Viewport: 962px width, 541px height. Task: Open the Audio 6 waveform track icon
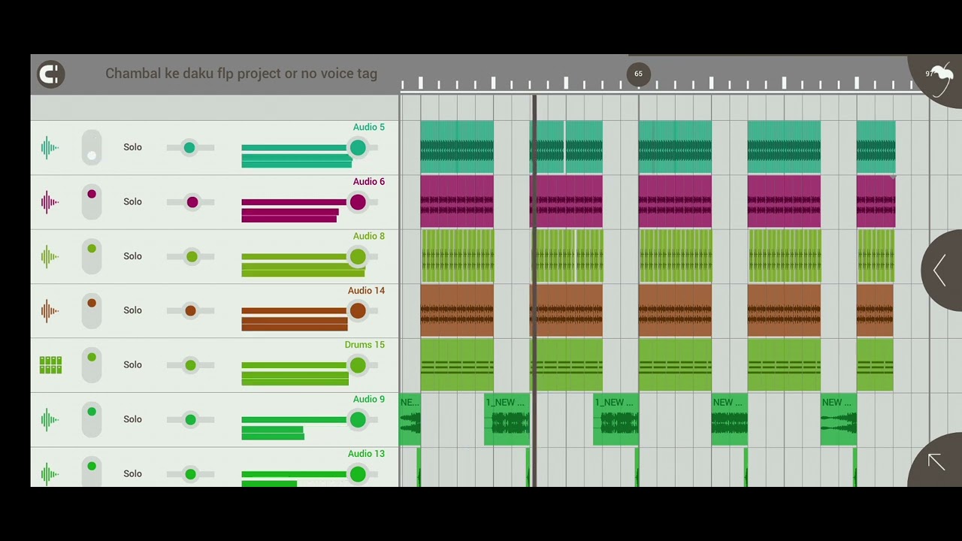click(x=50, y=201)
